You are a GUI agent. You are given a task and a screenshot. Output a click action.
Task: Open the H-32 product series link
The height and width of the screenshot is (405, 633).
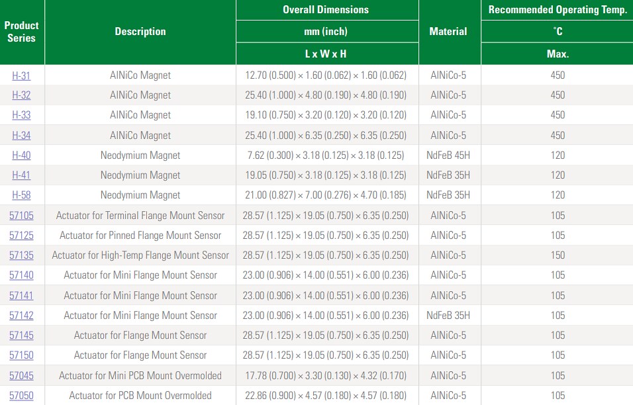coord(21,95)
